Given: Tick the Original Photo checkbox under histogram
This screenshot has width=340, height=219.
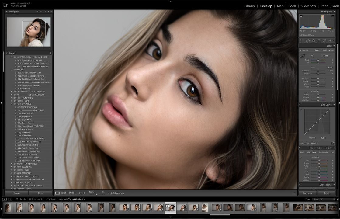Looking at the screenshot, I should tap(301, 35).
